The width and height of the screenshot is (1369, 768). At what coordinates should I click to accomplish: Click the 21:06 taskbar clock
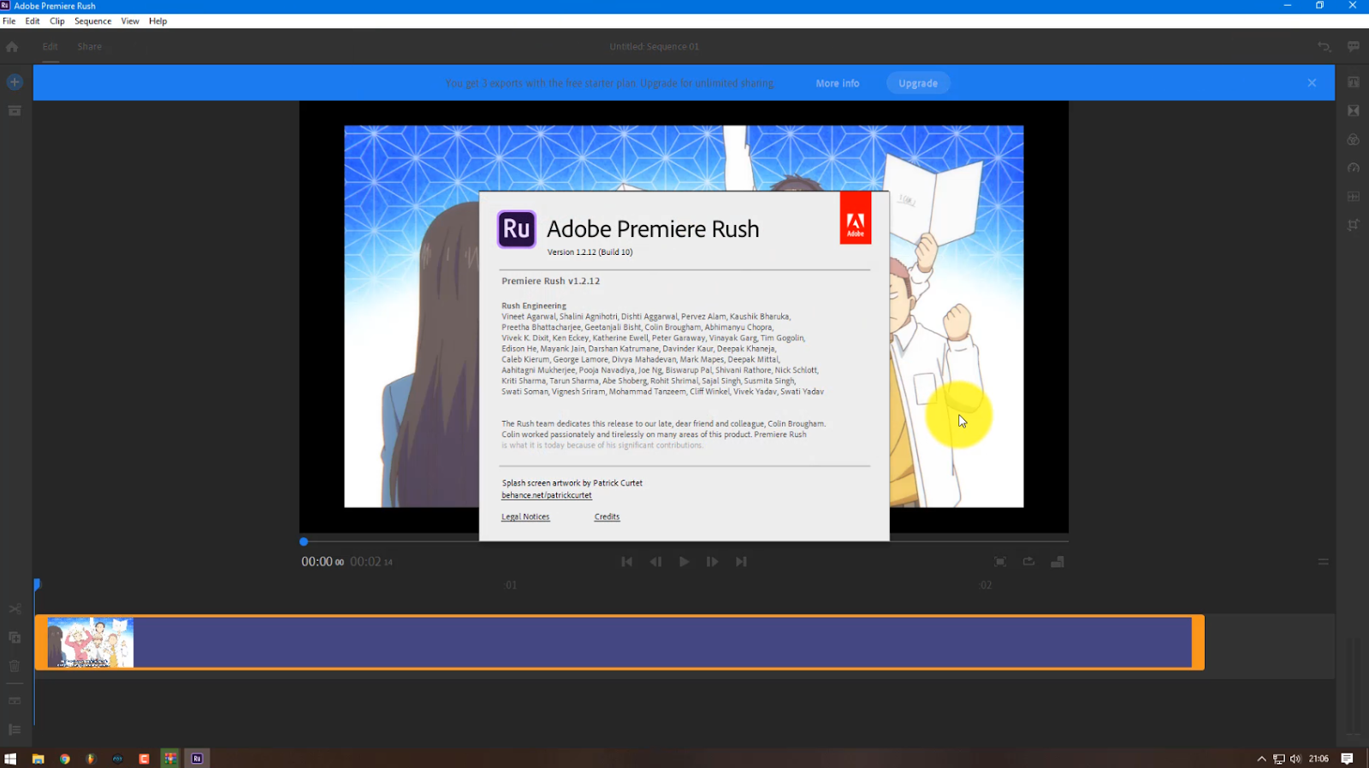tap(1319, 759)
